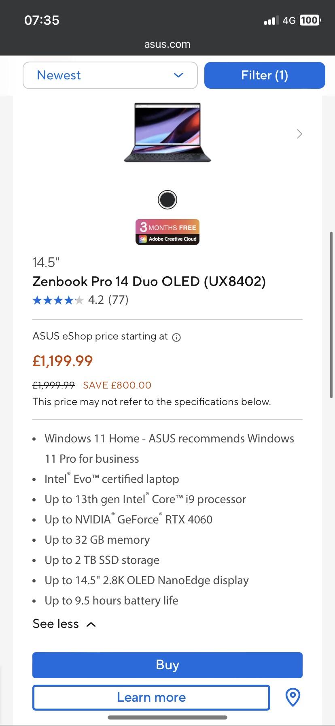Tap the Zenbook laptop product thumbnail

pyautogui.click(x=167, y=133)
